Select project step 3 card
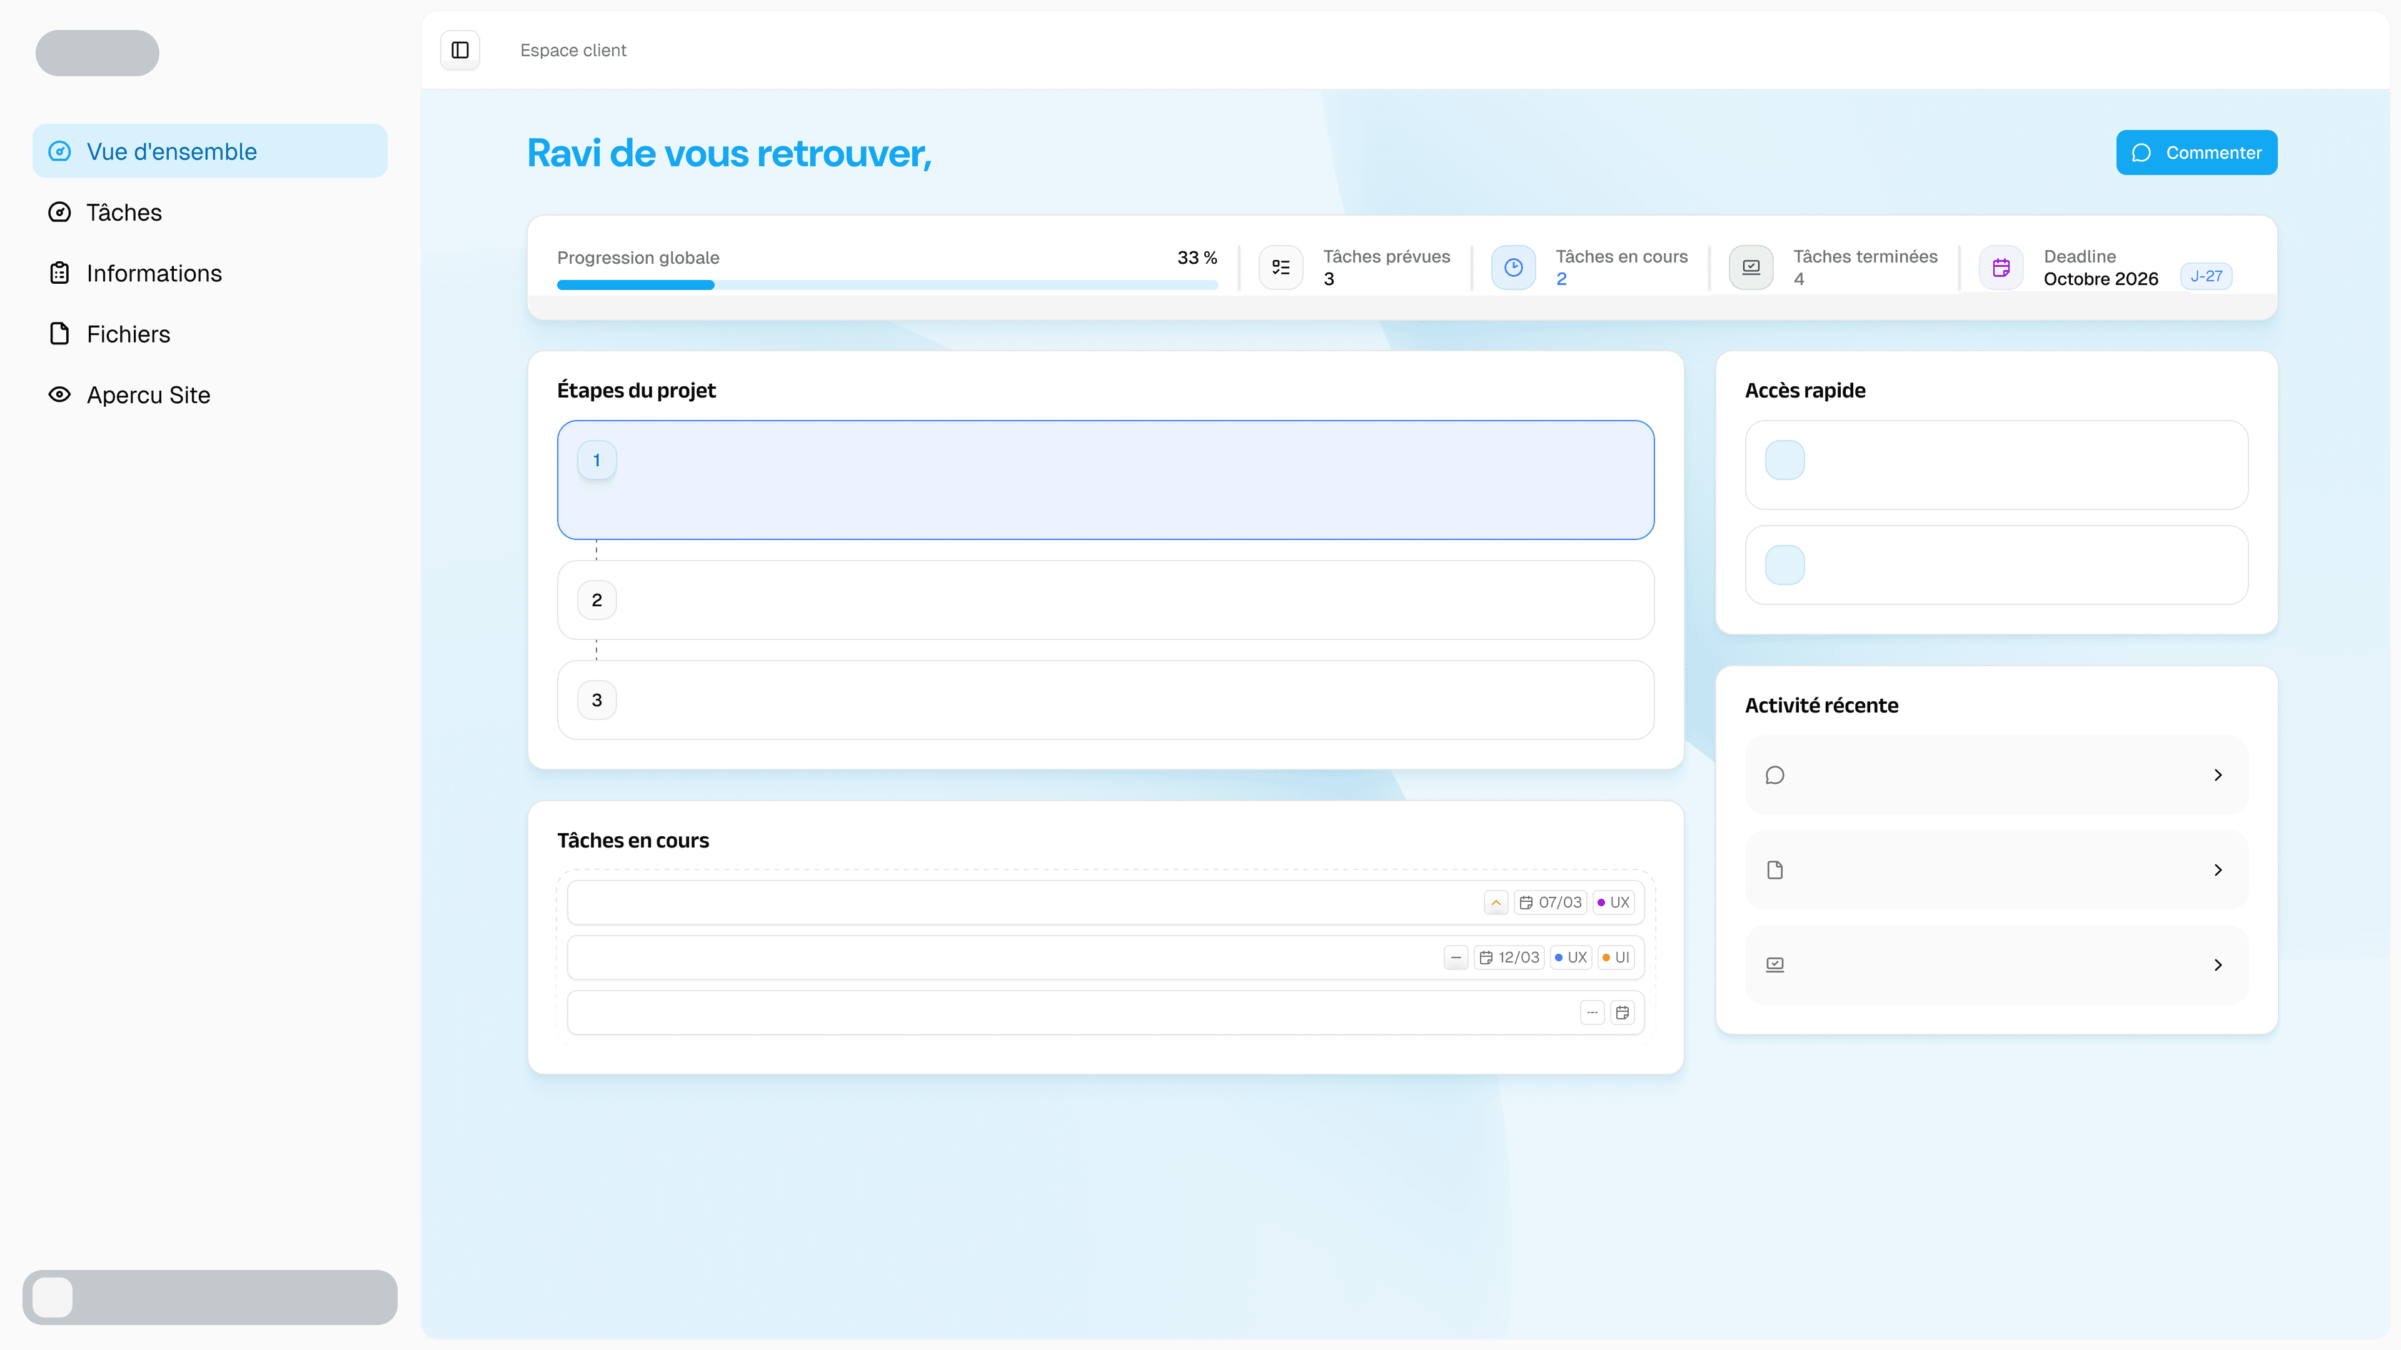The image size is (2401, 1350). coord(1105,700)
